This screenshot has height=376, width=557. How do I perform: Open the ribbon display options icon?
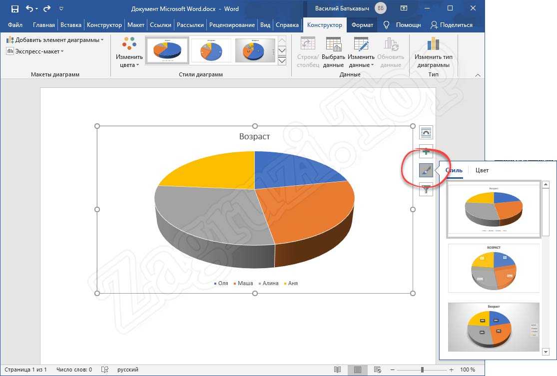pos(404,8)
